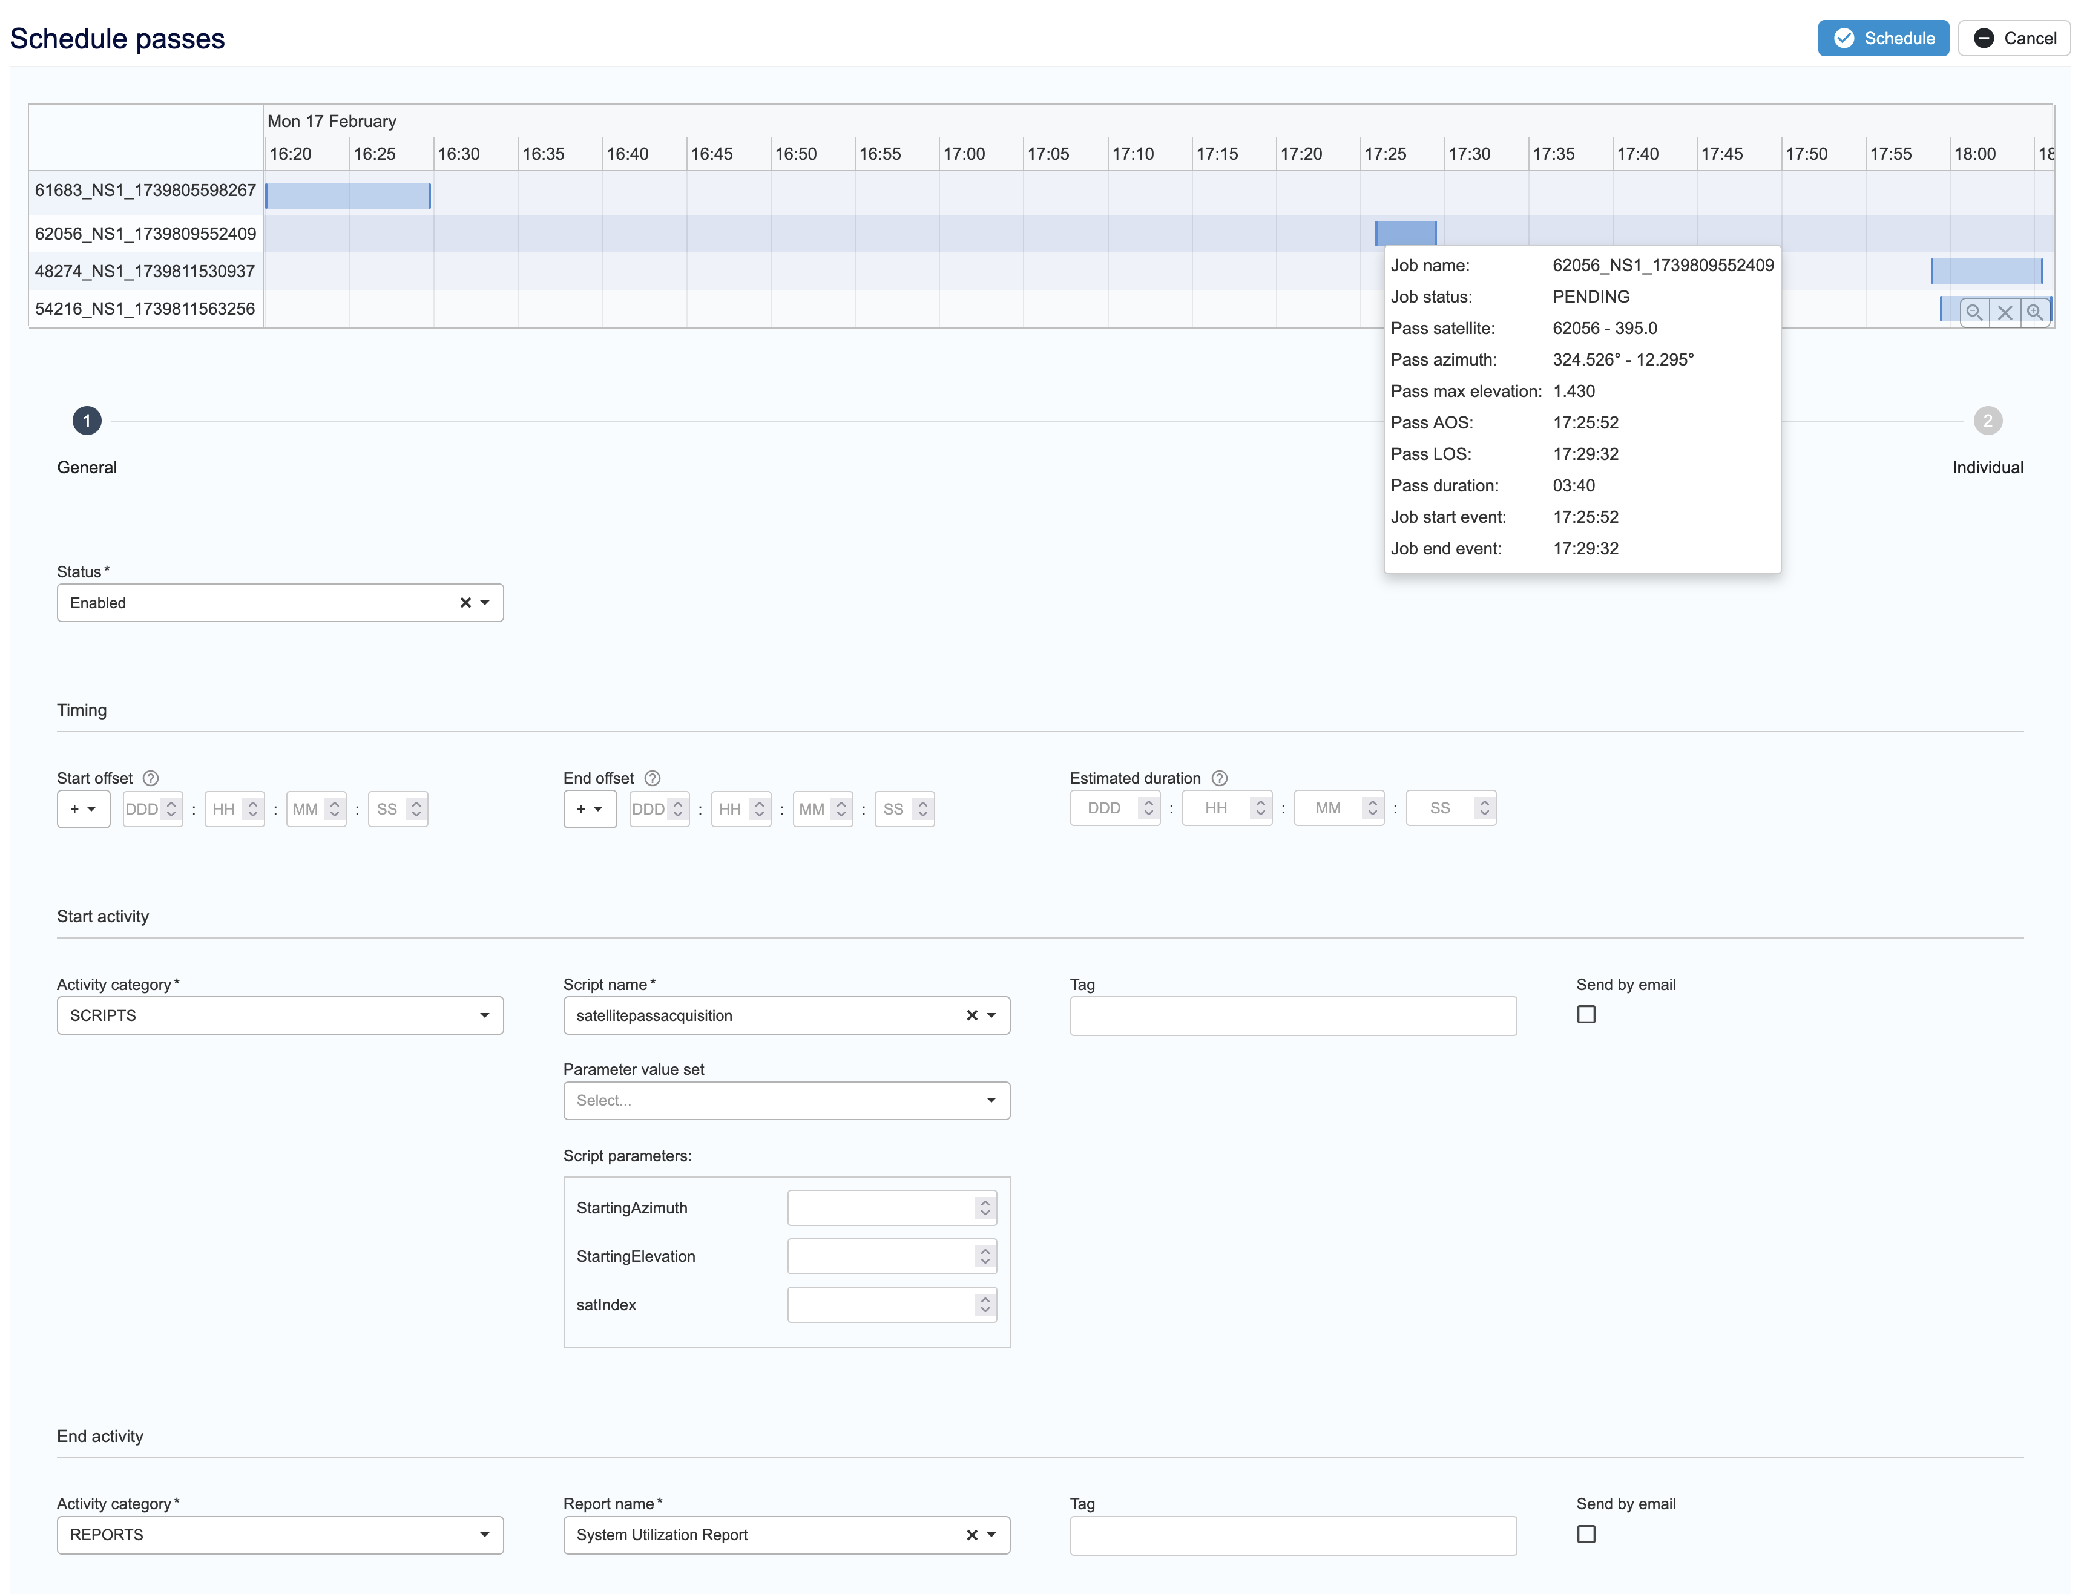Click End offset help icon
The height and width of the screenshot is (1594, 2081).
(x=652, y=778)
